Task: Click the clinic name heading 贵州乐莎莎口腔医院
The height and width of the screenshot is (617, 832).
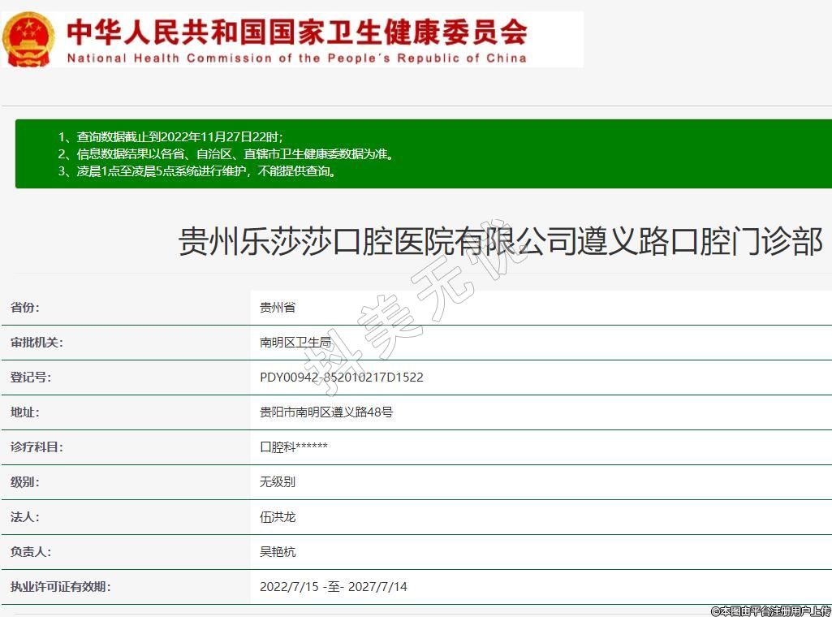Action: coord(500,242)
